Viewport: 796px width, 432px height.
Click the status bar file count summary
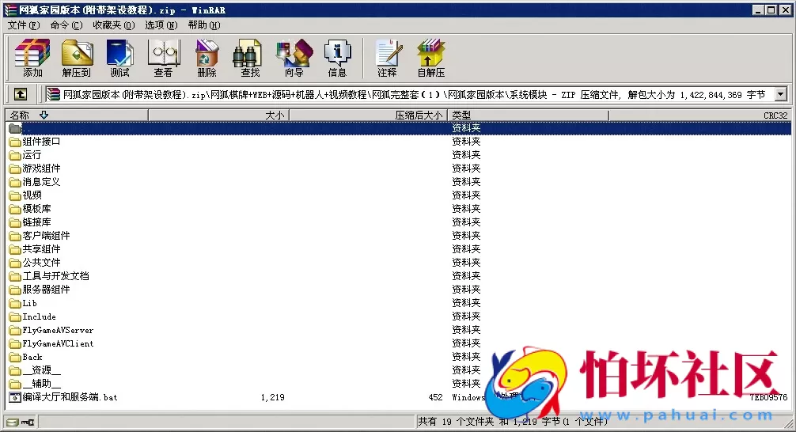(512, 422)
